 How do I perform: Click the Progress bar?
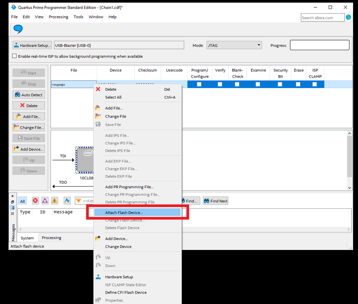(319, 45)
